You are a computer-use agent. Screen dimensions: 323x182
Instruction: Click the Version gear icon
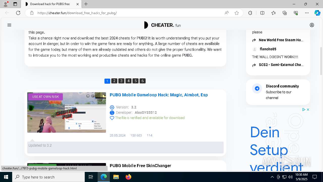[x=112, y=107]
